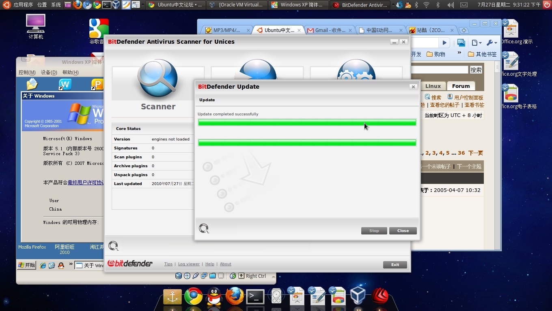Image resolution: width=552 pixels, height=311 pixels.
Task: Open the anchor icon in the dock
Action: (172, 297)
